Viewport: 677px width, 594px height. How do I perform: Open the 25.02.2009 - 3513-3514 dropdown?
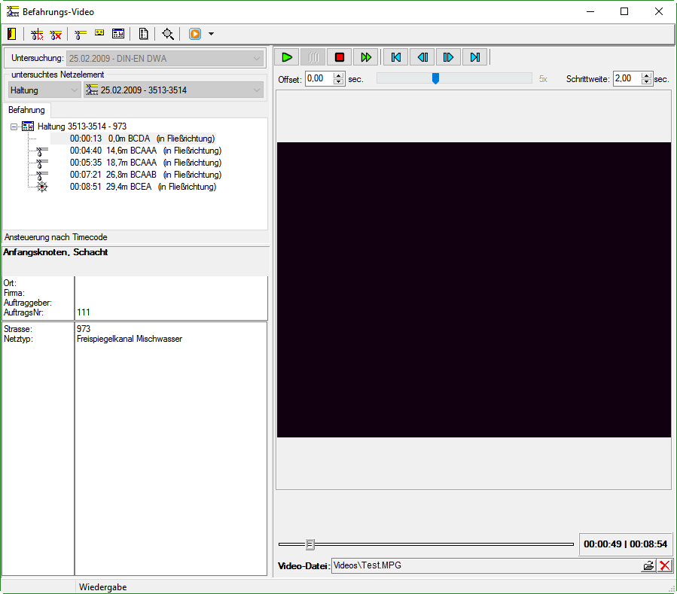pos(173,90)
